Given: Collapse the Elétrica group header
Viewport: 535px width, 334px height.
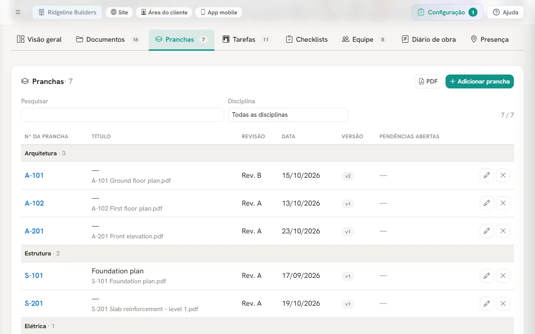Looking at the screenshot, I should click(267, 326).
